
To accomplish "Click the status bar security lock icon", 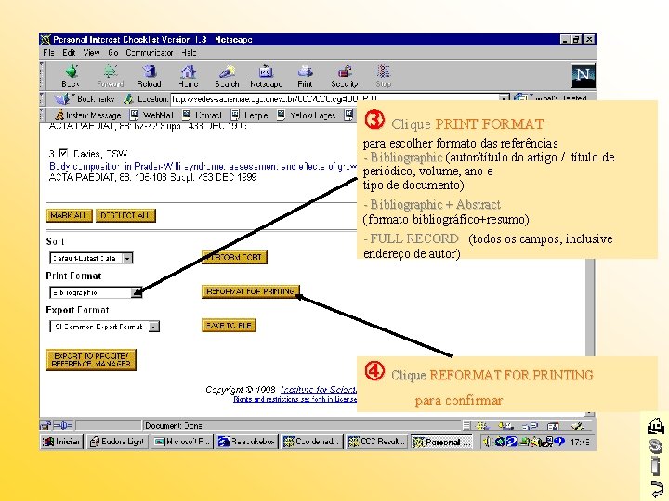I will click(46, 425).
